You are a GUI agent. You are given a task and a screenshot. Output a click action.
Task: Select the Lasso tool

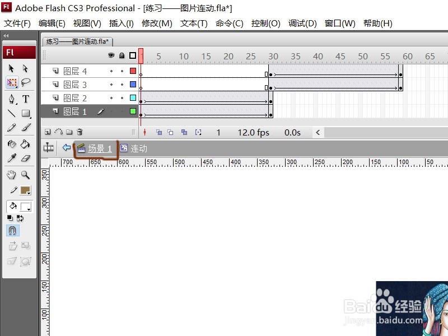[x=25, y=82]
